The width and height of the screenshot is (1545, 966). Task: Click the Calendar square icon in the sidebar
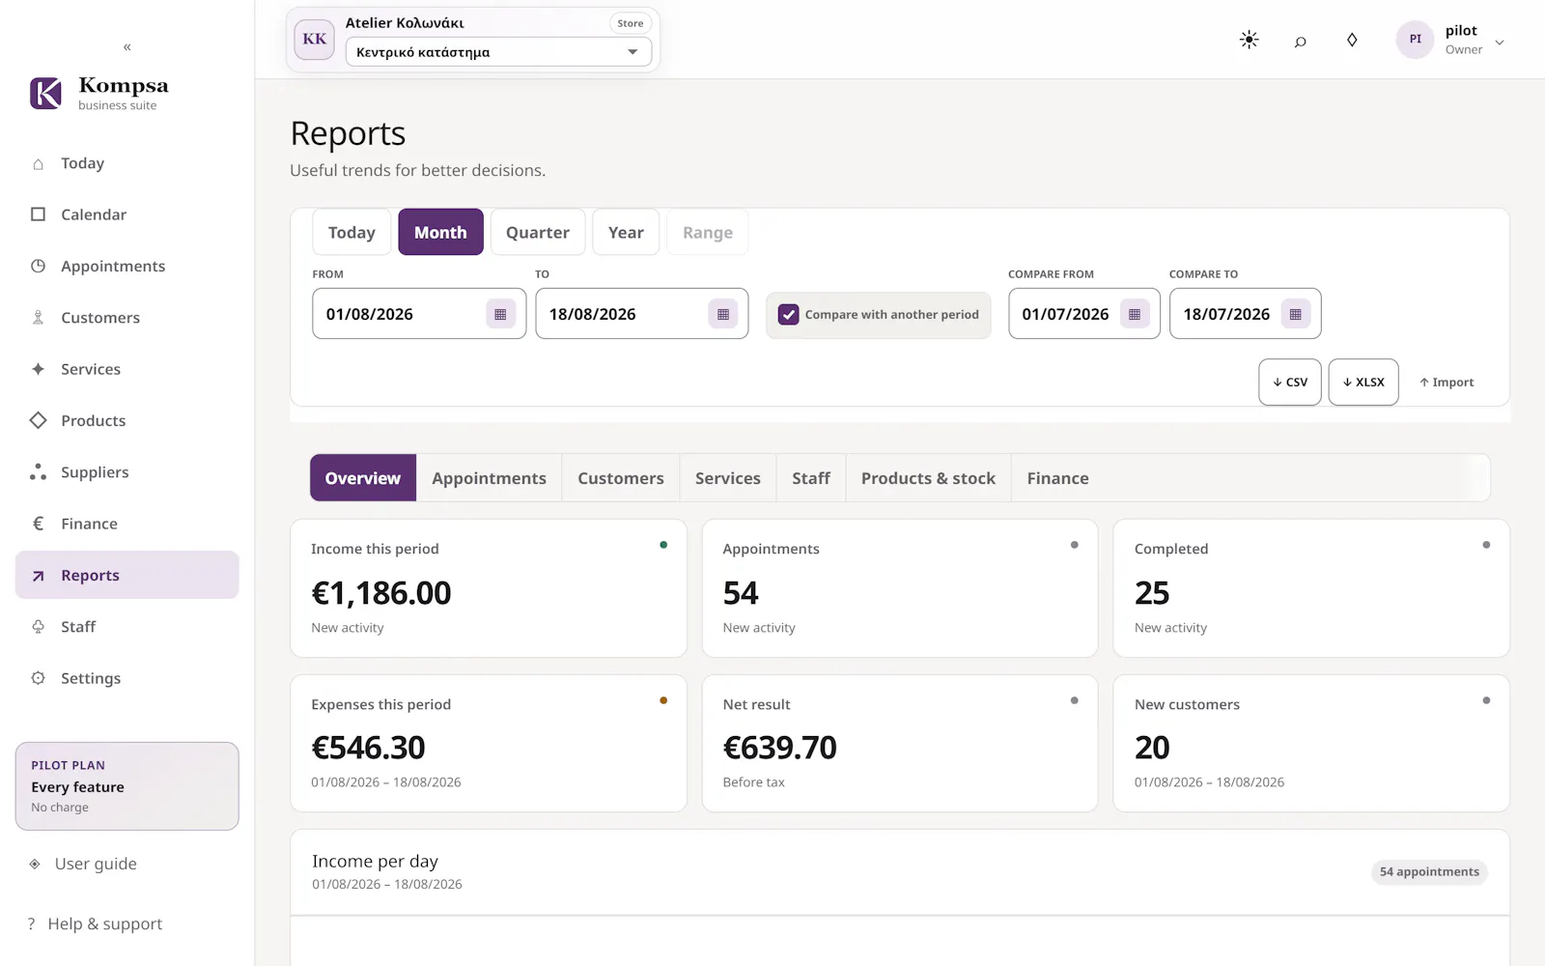coord(38,214)
